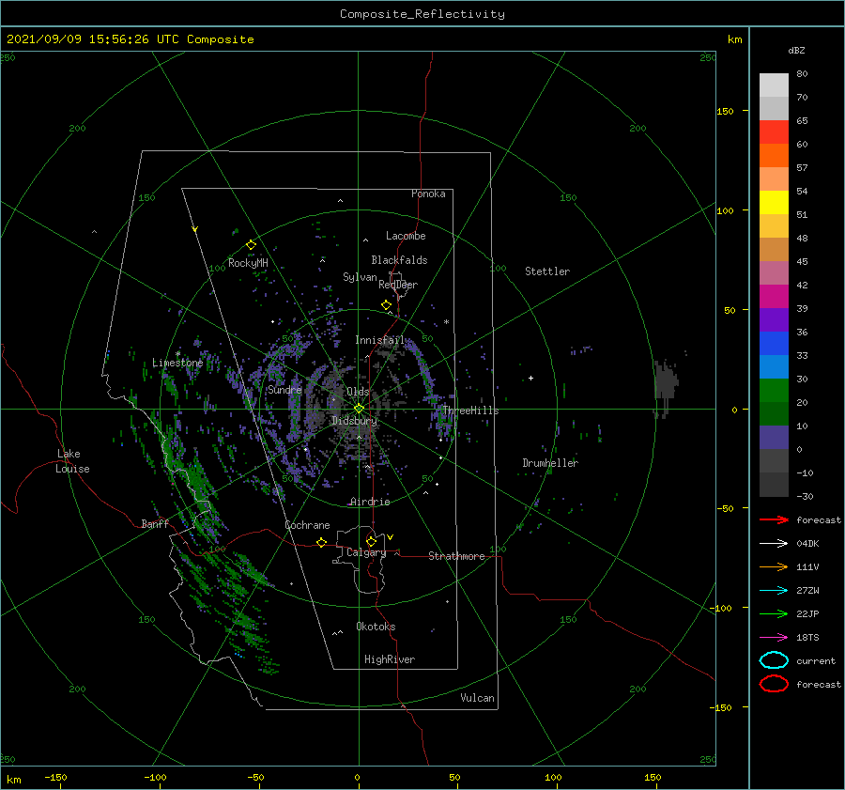Choose the green 22JP arrow legend entry
The width and height of the screenshot is (845, 790).
(774, 613)
